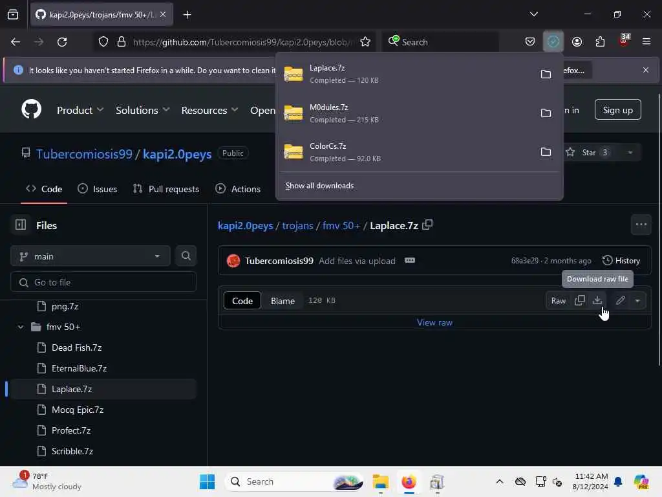Image resolution: width=662 pixels, height=497 pixels.
Task: Click the Firefox back arrow
Action: (x=16, y=42)
